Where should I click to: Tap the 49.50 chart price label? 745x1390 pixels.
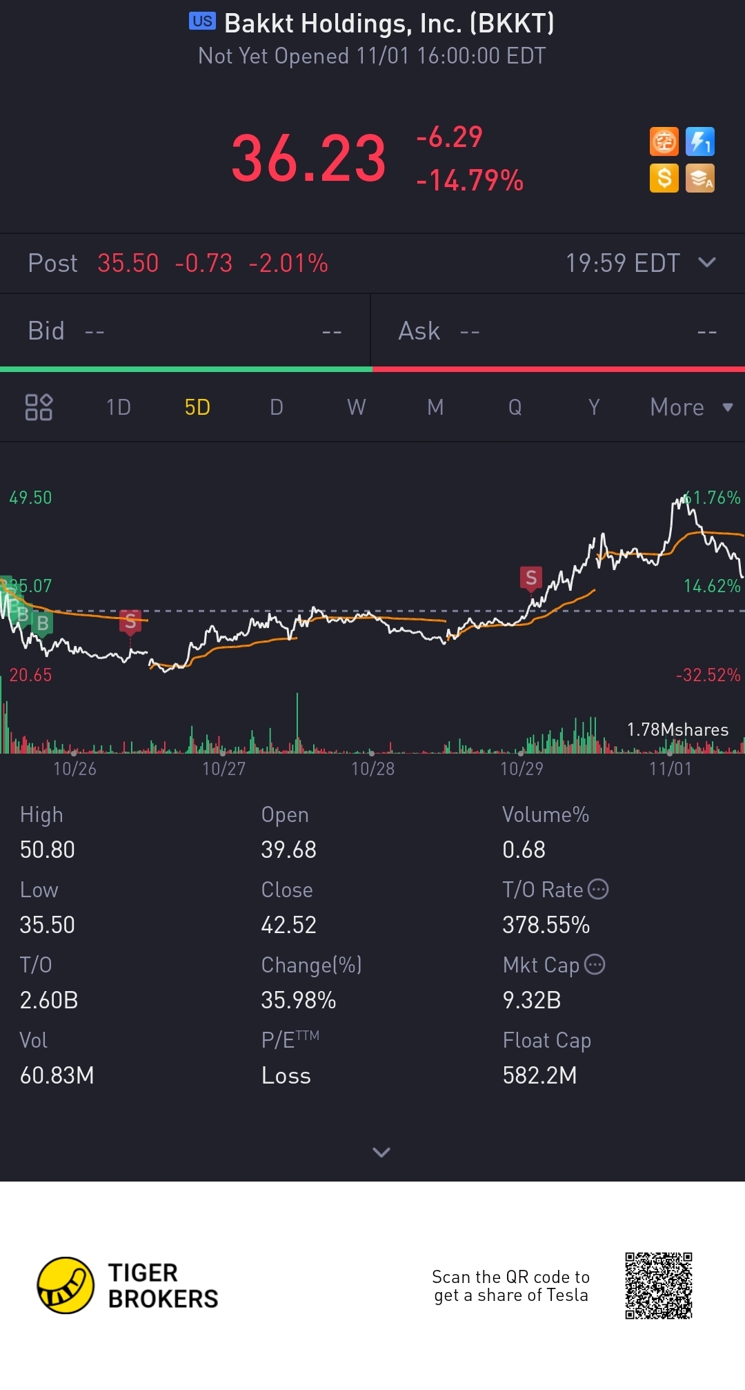pos(30,498)
